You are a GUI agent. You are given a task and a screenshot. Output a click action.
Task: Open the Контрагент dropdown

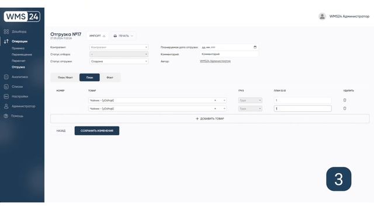click(119, 47)
